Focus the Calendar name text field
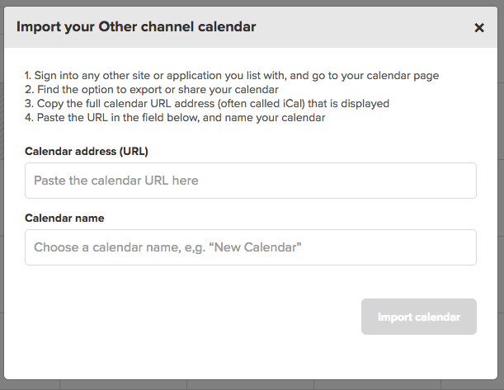504x390 pixels. 251,247
